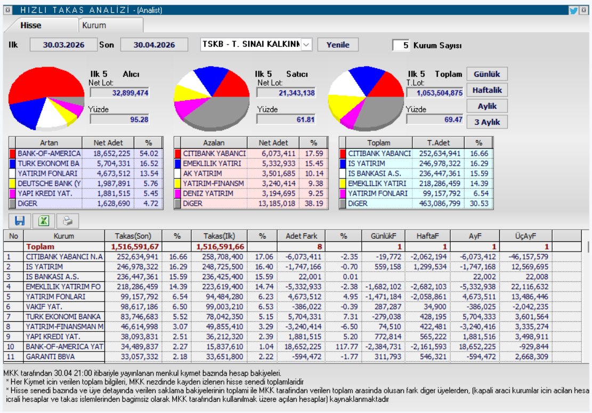This screenshot has height=413, width=592.
Task: Click the T.Lot value 1,053,504,875
Action: click(x=435, y=93)
